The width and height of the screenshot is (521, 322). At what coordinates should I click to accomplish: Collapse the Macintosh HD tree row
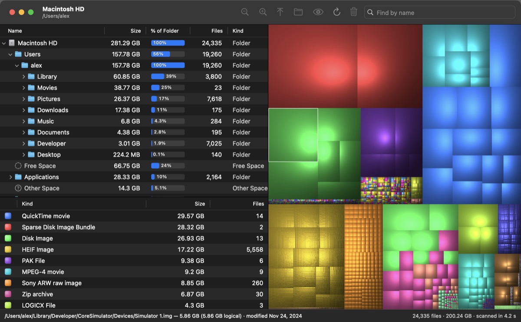[4, 43]
